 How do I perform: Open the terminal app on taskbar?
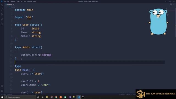point(83,97)
